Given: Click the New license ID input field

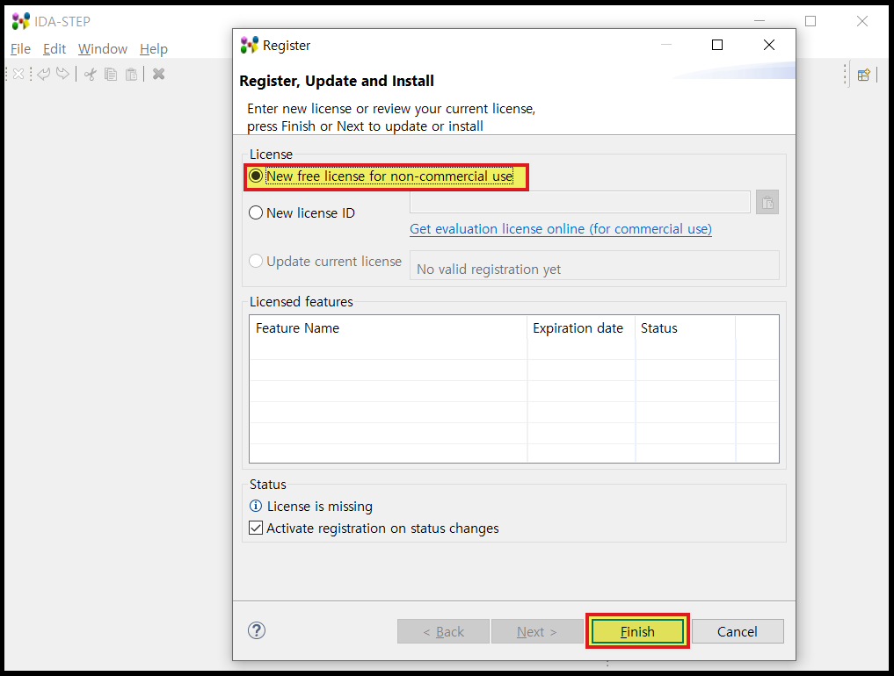Looking at the screenshot, I should pos(580,202).
